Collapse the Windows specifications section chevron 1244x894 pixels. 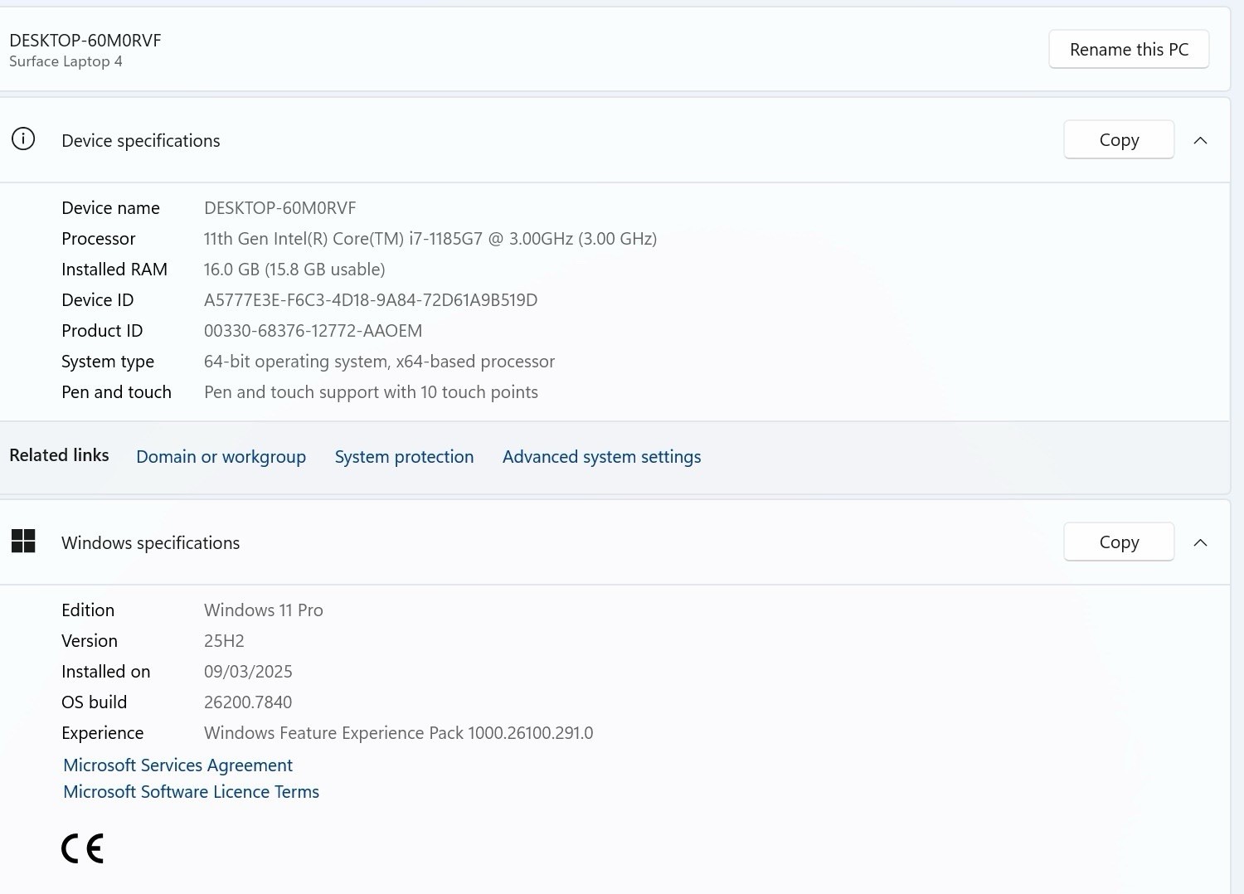coord(1200,542)
